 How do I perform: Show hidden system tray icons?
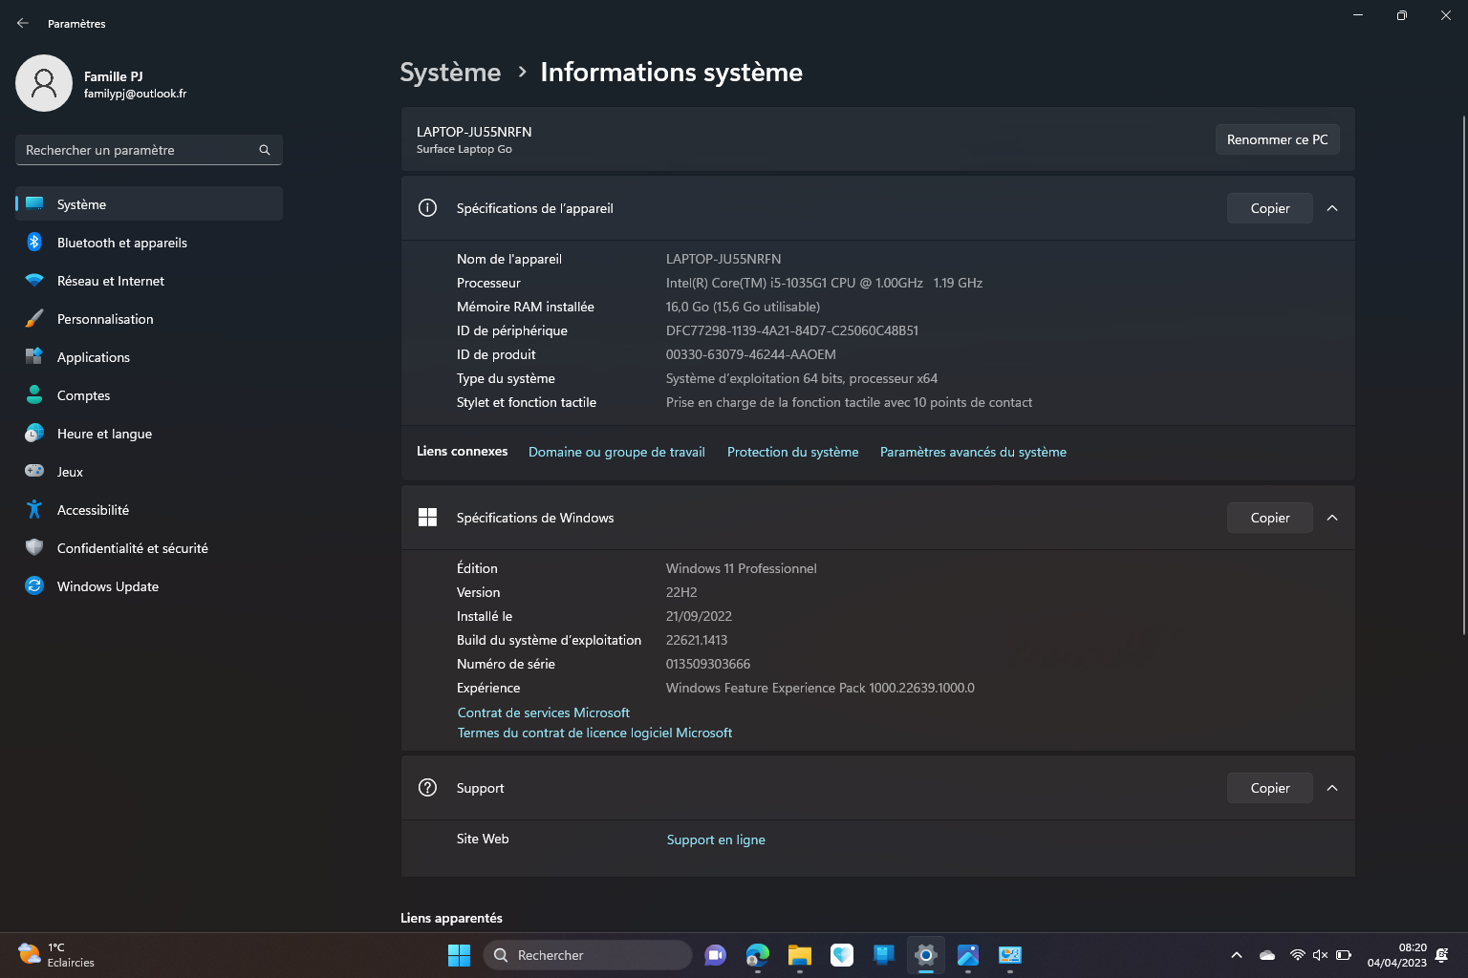(1236, 955)
